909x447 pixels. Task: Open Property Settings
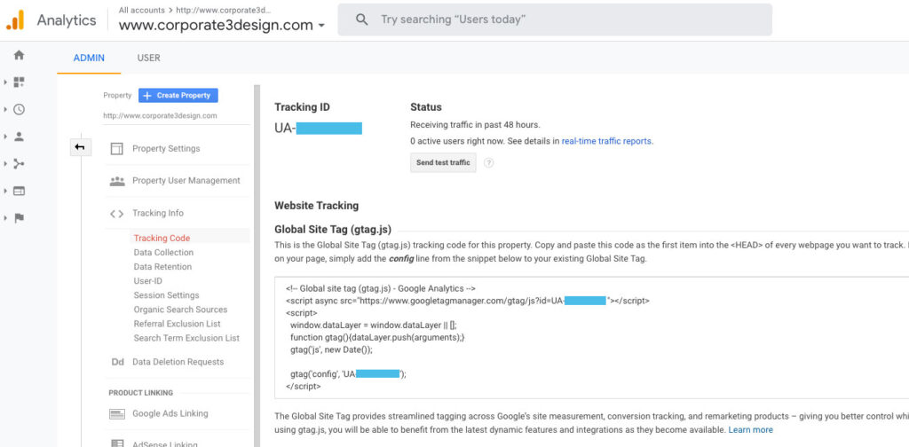(x=166, y=149)
